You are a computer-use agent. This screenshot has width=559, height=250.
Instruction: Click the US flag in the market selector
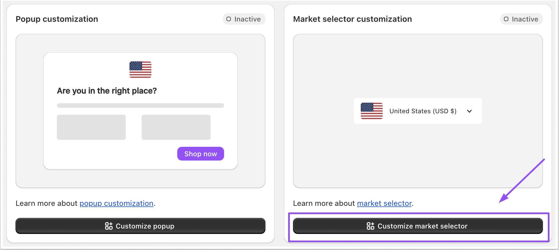tap(371, 111)
